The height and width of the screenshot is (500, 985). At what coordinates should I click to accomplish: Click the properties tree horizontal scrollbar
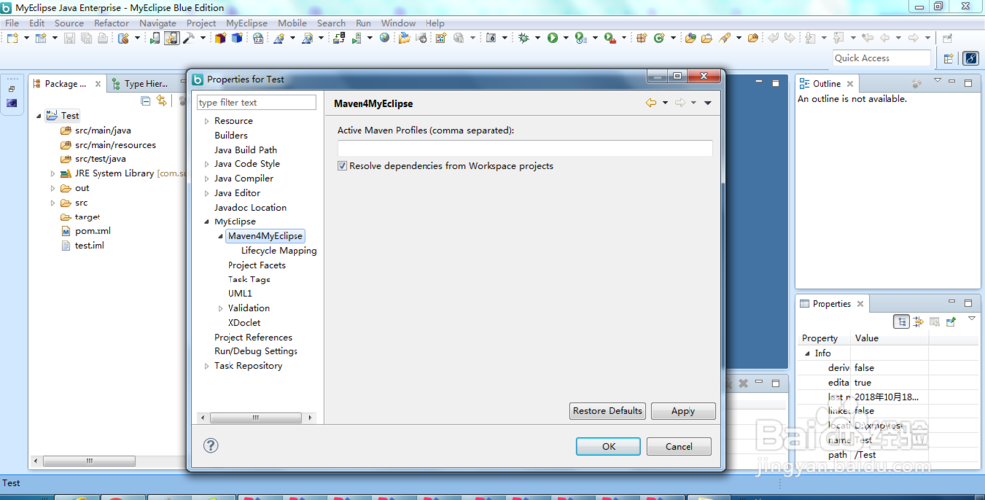pyautogui.click(x=256, y=418)
